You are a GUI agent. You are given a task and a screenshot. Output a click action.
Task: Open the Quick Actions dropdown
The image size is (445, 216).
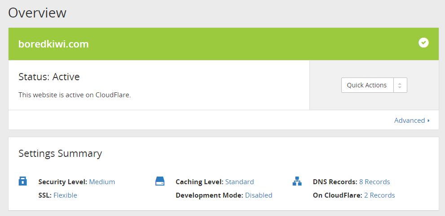[374, 85]
